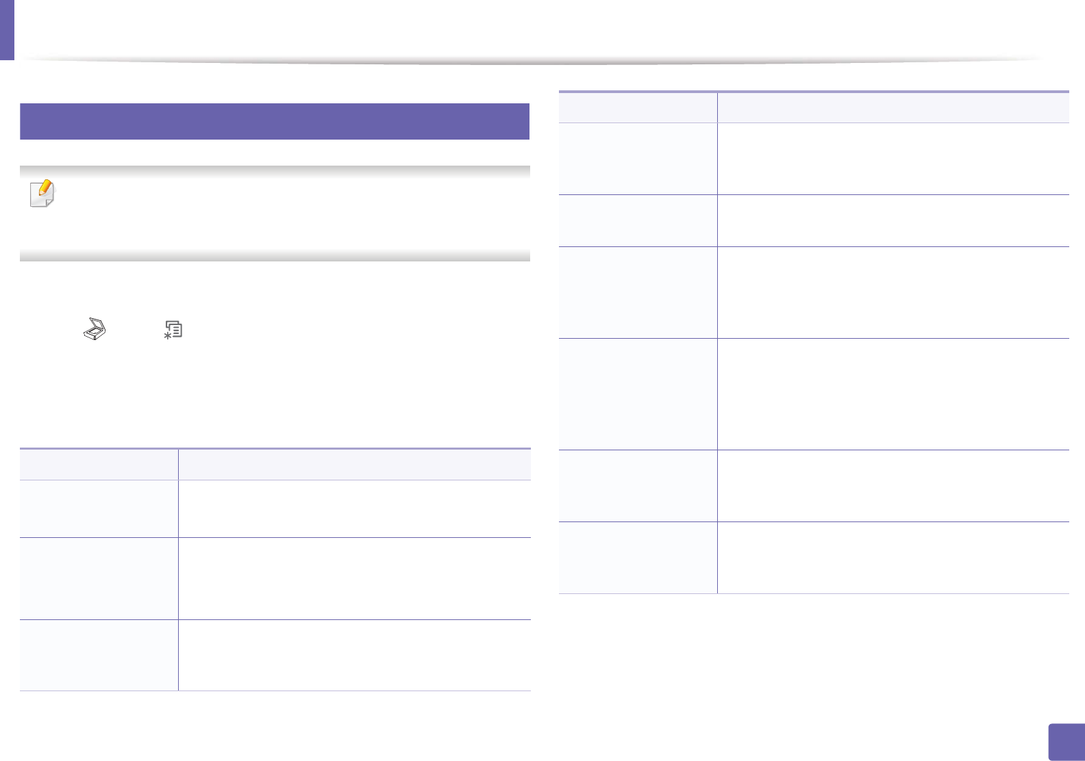Click the left table's header second column
The image size is (1085, 761).
(x=354, y=465)
